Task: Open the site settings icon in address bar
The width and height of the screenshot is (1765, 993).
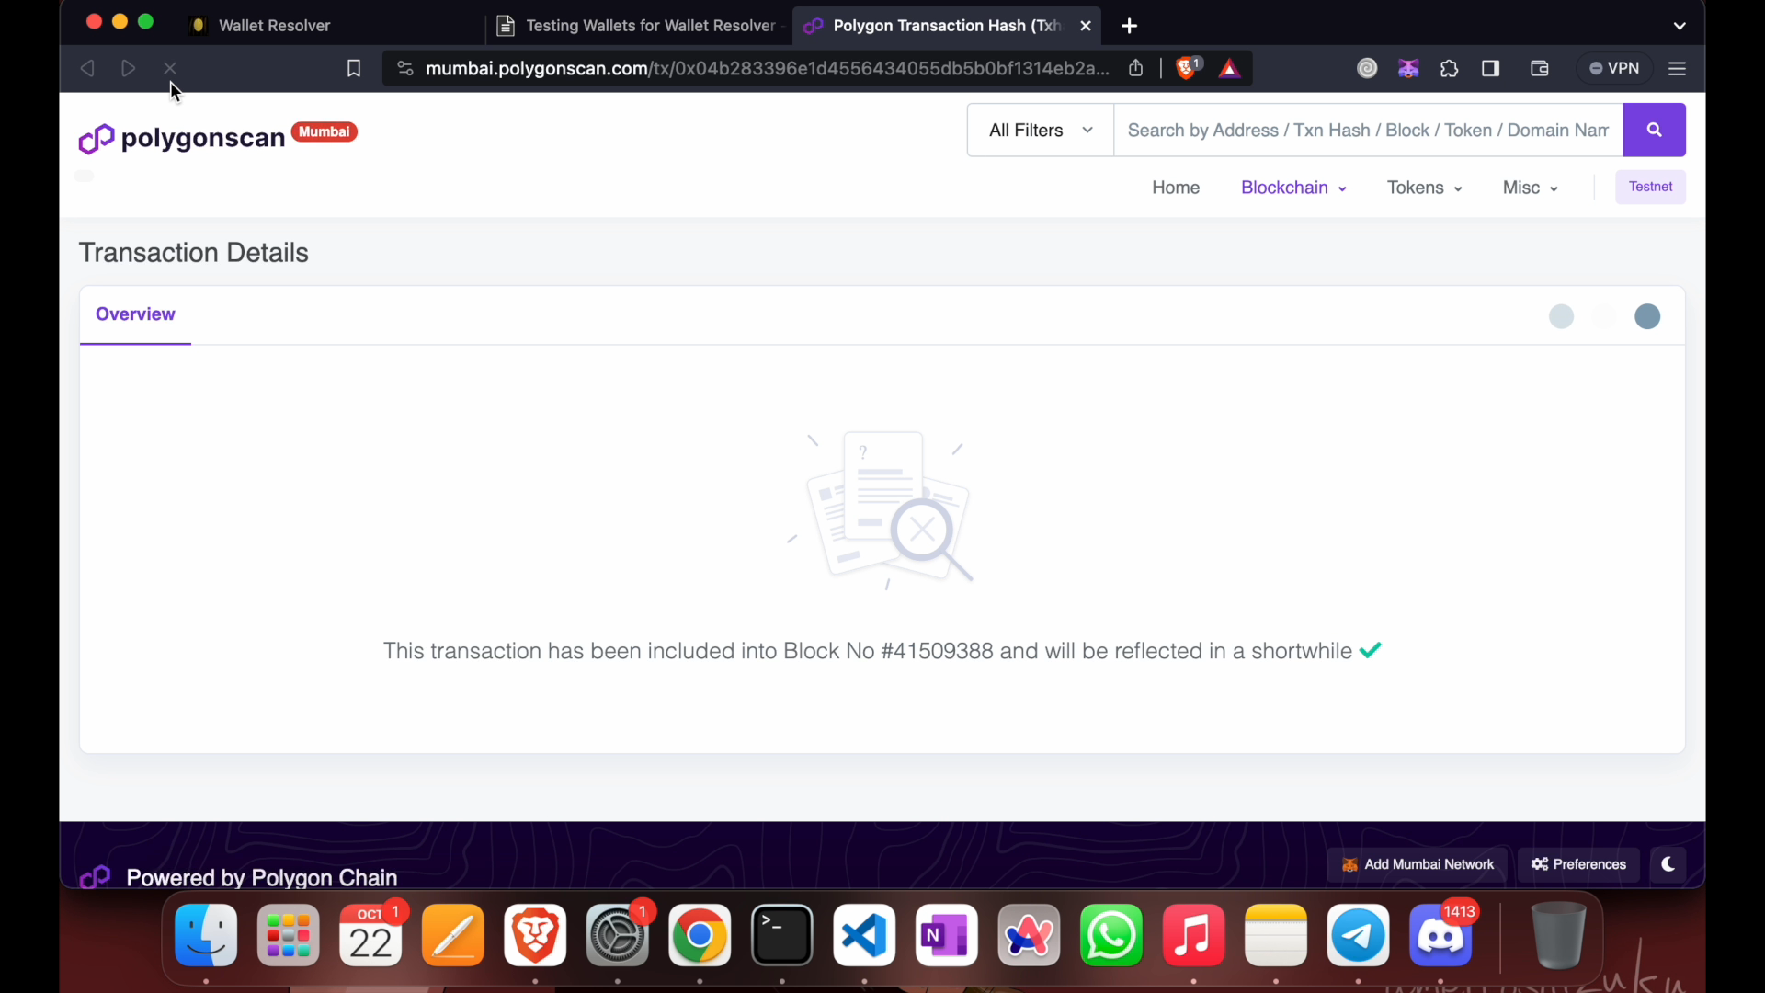Action: [404, 68]
